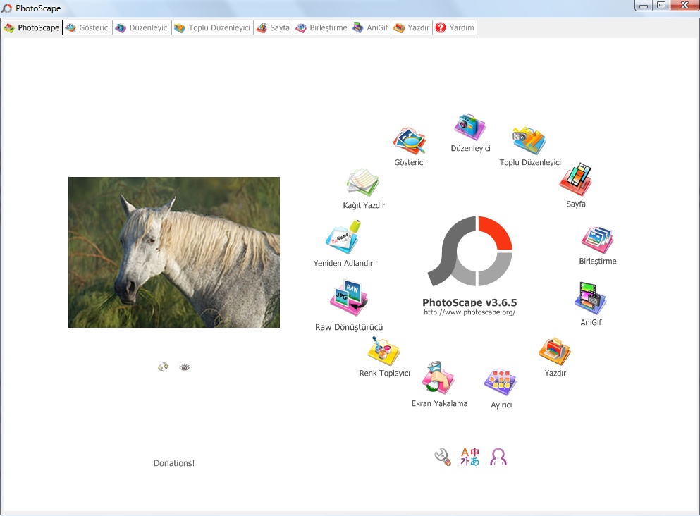Switch to the Birleştirme tab in the top bar
Image resolution: width=700 pixels, height=516 pixels.
click(321, 27)
